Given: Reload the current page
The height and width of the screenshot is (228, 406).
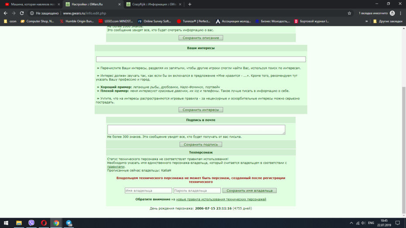Looking at the screenshot, I should tap(22, 13).
